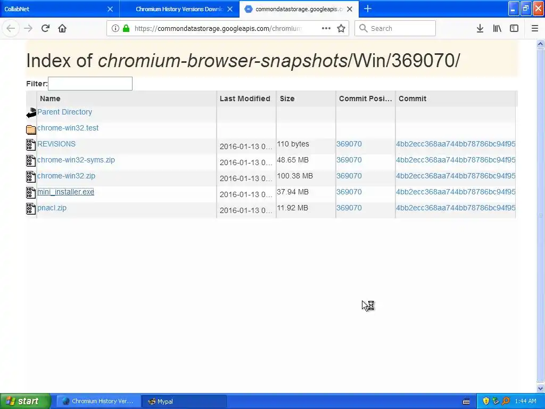Download chrome-win32-syms.zip
This screenshot has height=409, width=545.
coord(76,160)
